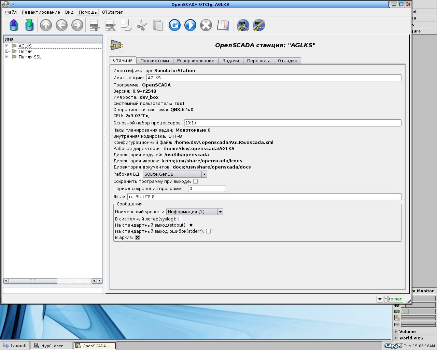Start the periodic update play icon

(x=190, y=25)
